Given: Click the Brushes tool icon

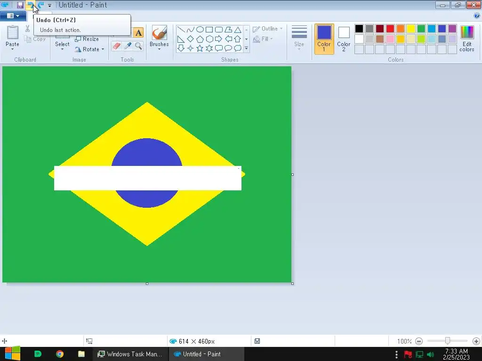Looking at the screenshot, I should [x=159, y=32].
